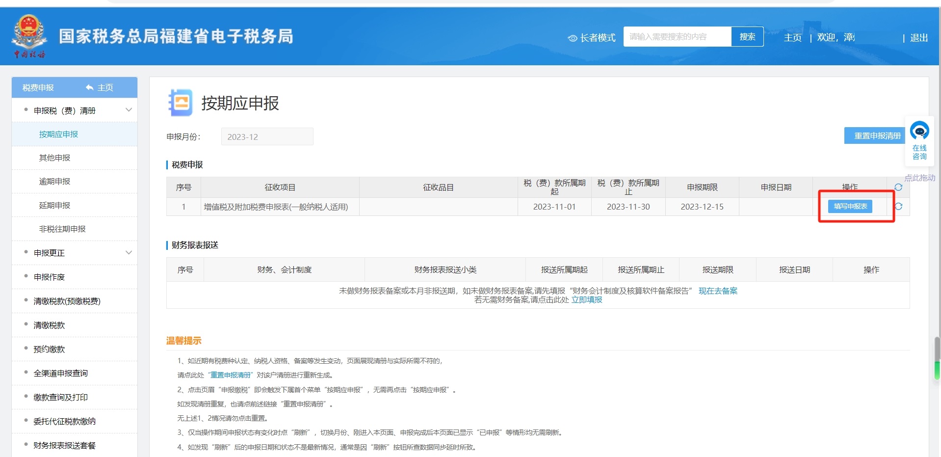Select 其他申报 in the sidebar
Image resolution: width=941 pixels, height=457 pixels.
(54, 158)
